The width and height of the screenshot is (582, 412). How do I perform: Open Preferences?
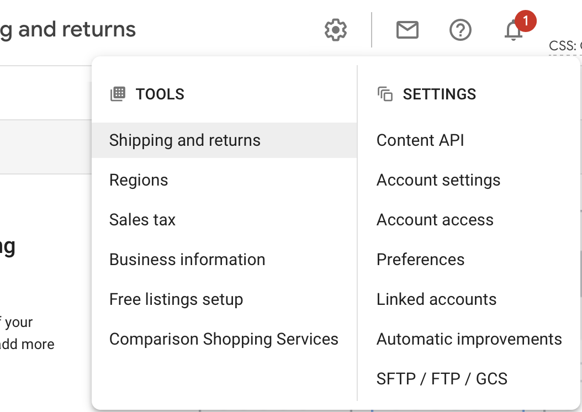coord(420,260)
